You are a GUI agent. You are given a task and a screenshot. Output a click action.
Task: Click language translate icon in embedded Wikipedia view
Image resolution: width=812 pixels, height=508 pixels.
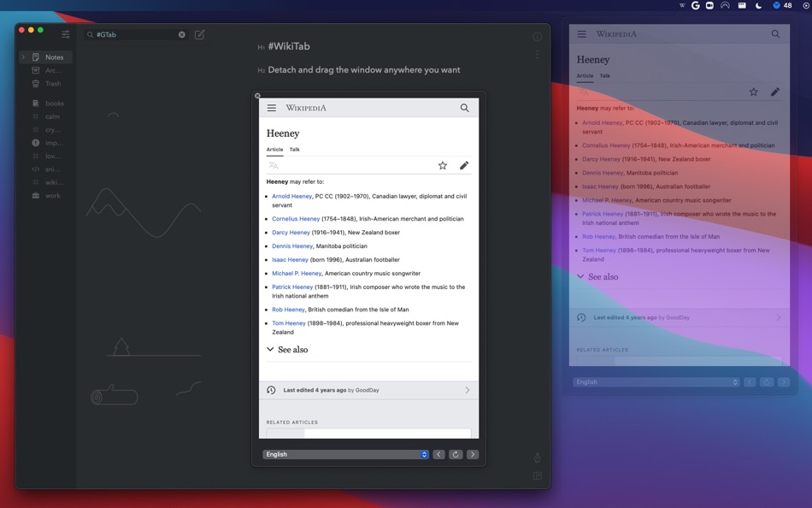[x=274, y=166]
